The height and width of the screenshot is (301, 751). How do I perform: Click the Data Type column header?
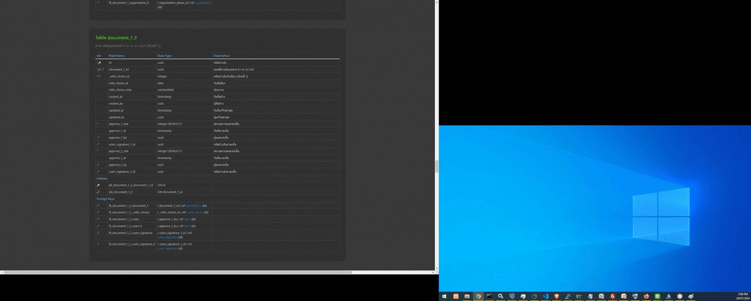165,56
